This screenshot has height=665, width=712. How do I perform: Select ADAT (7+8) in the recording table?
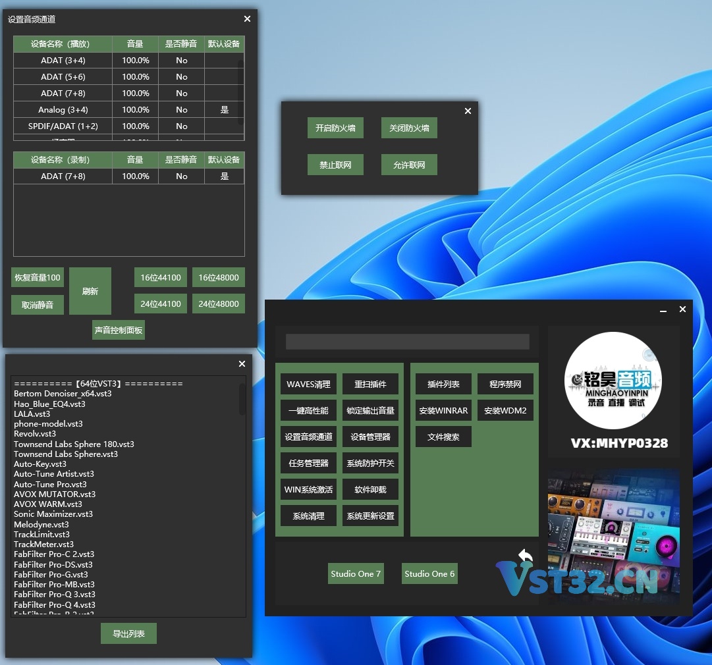point(129,176)
